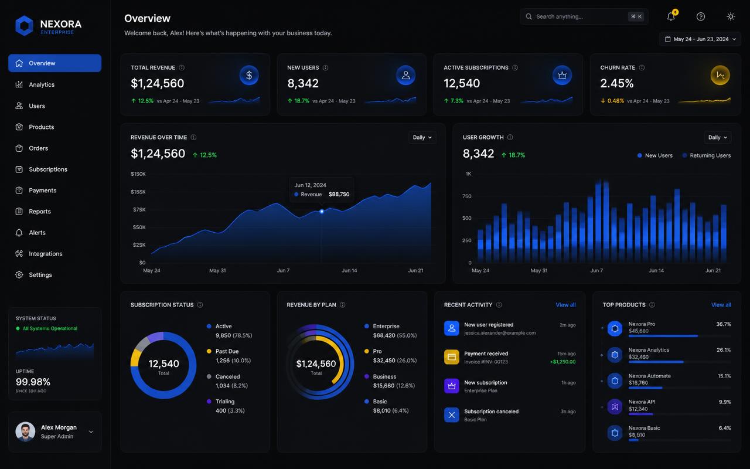Click the Subscription canceled X icon

tap(452, 415)
